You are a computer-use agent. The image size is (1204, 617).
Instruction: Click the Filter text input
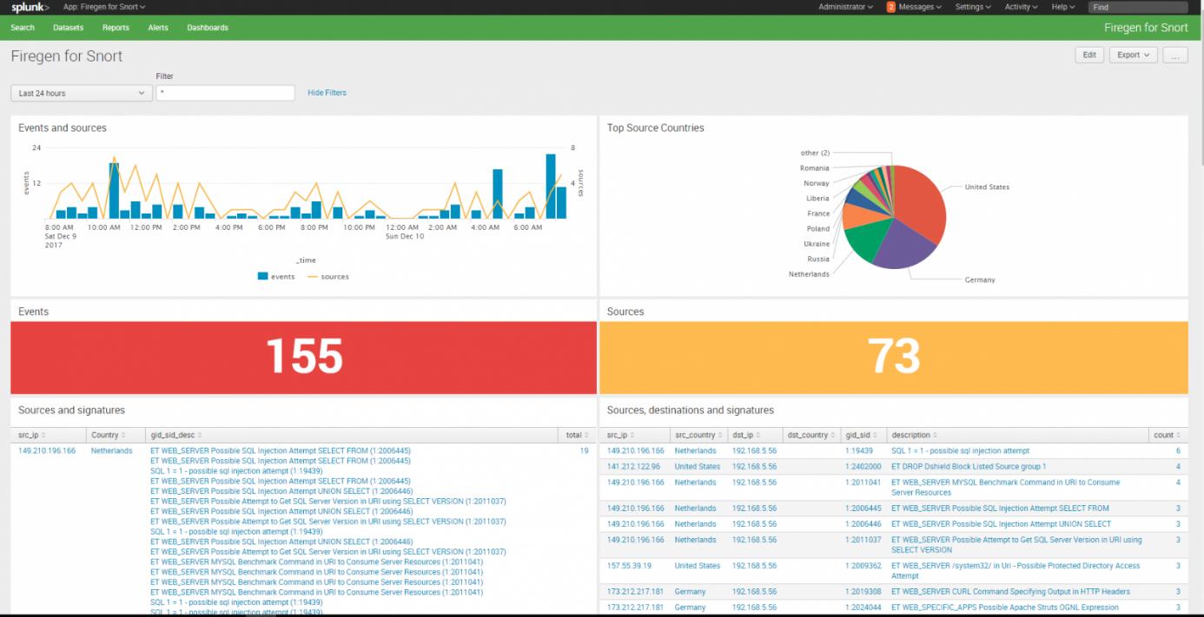click(x=226, y=93)
